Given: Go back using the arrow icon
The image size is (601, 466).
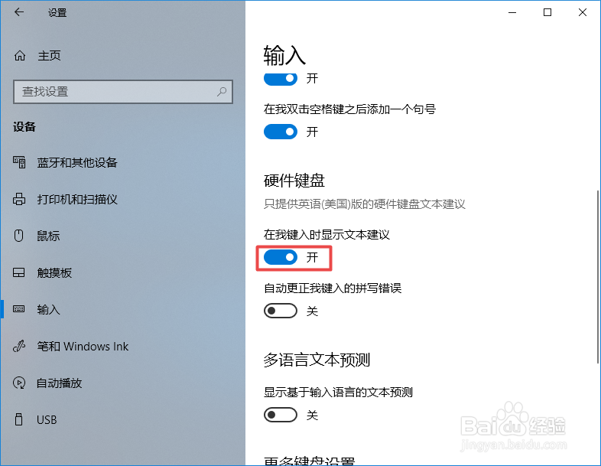Looking at the screenshot, I should (x=19, y=12).
